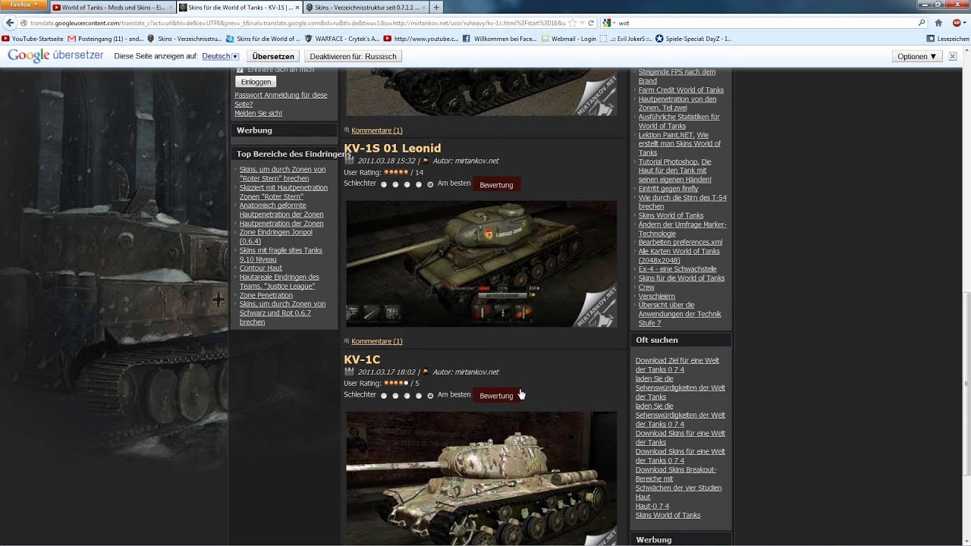Select middle rating radio for KV-1S 01 Leonid
Image resolution: width=971 pixels, height=546 pixels.
pos(407,184)
